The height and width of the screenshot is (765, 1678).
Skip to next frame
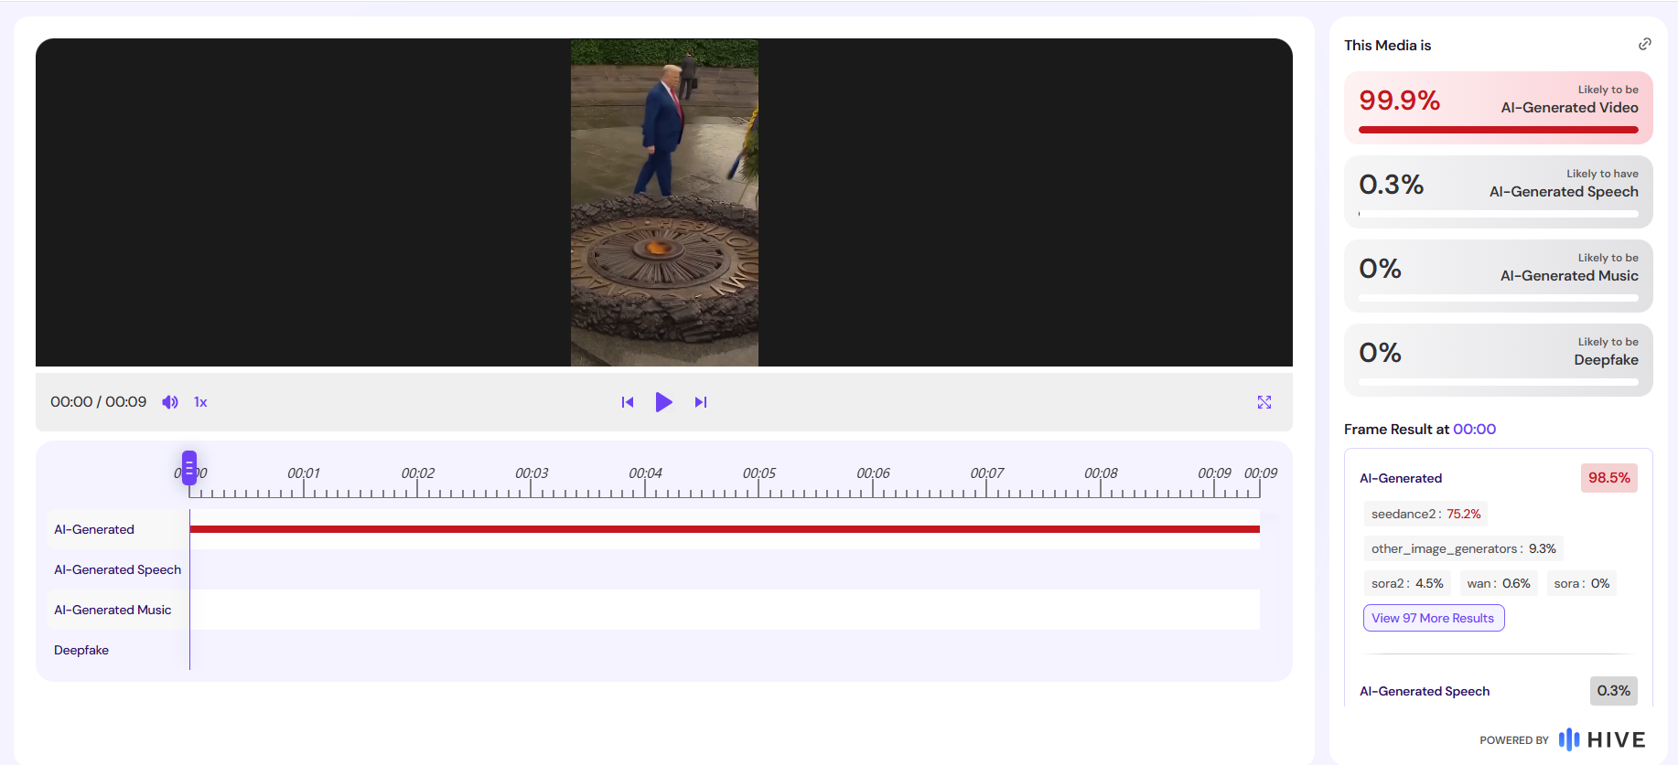[x=701, y=402]
